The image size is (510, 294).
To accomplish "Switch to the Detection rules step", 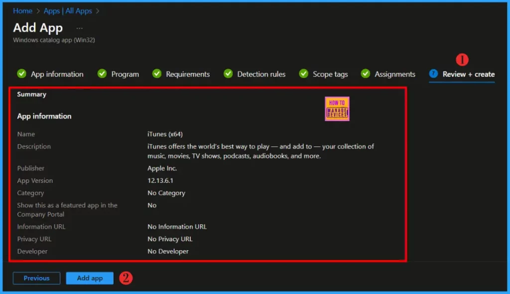I will 261,74.
